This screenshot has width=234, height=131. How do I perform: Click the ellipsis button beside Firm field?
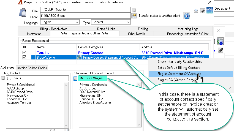[x=134, y=10]
